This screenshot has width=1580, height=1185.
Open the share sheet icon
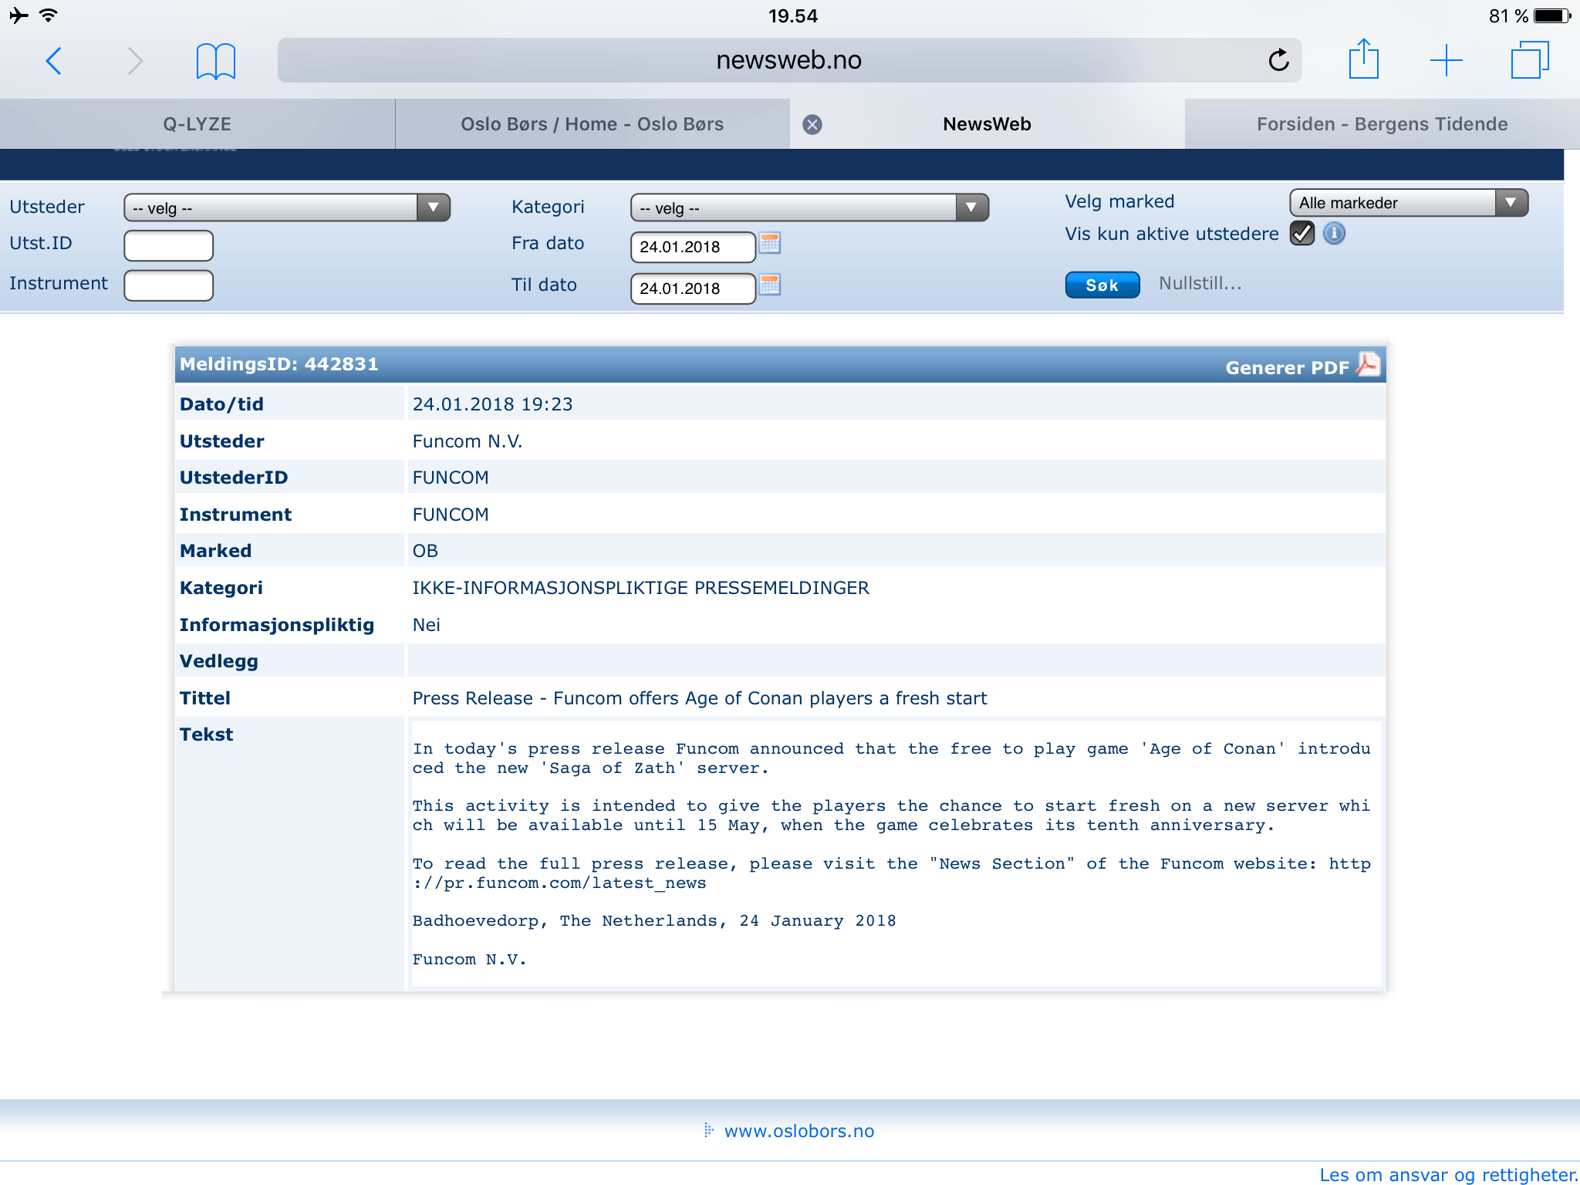click(1363, 59)
